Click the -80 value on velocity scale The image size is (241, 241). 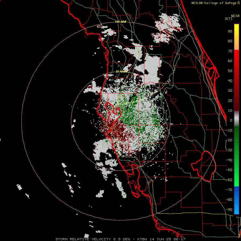point(229,200)
